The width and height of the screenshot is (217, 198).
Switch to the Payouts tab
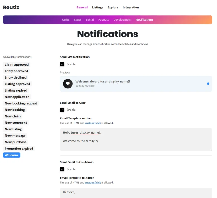[103, 20]
